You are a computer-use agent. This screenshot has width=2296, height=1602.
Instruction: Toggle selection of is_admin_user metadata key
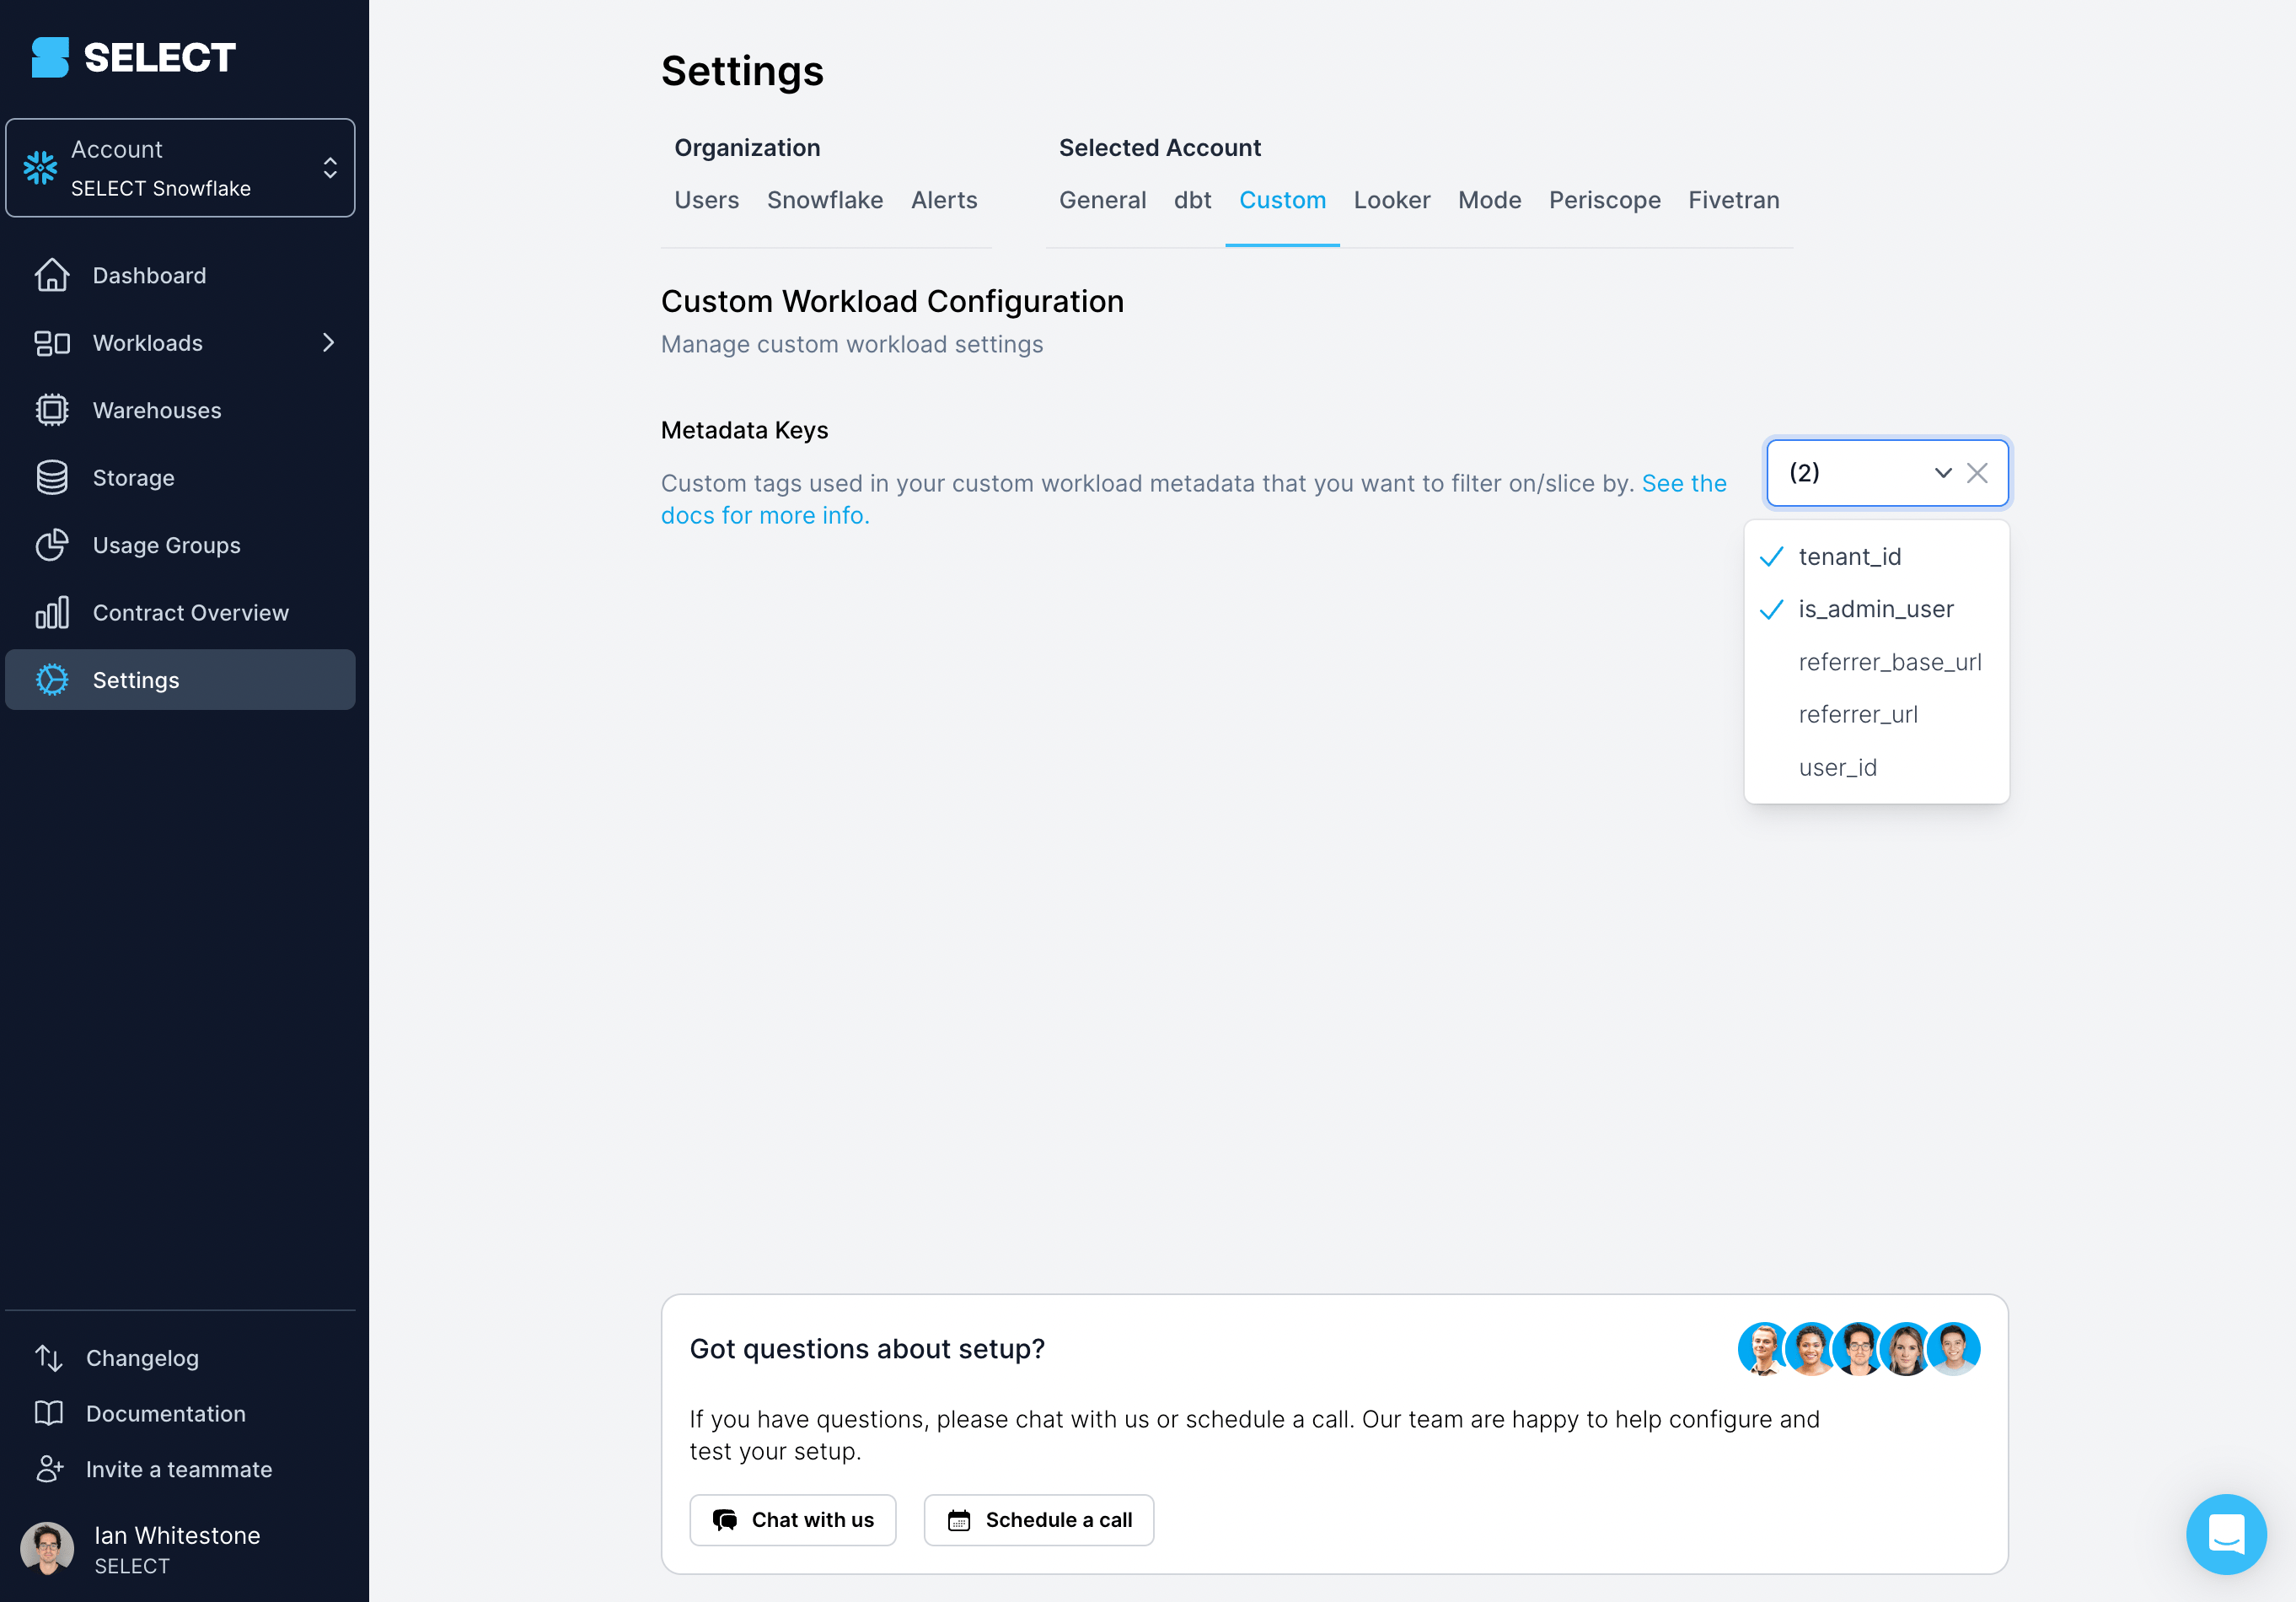[1875, 609]
